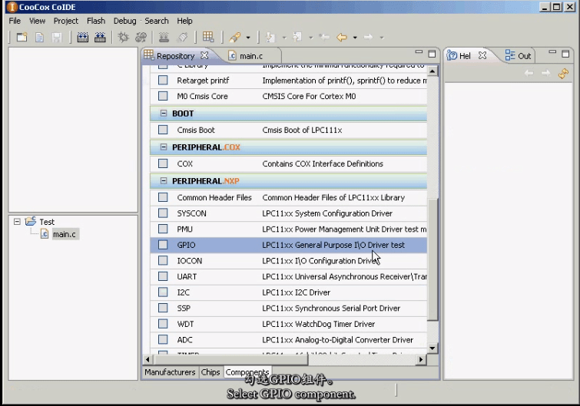
Task: Click the Download code to flash icon
Action: point(164,37)
